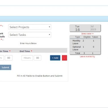108x108 pixels.
Task: Focus the begin time minutes 00 field
Action: coord(9,58)
